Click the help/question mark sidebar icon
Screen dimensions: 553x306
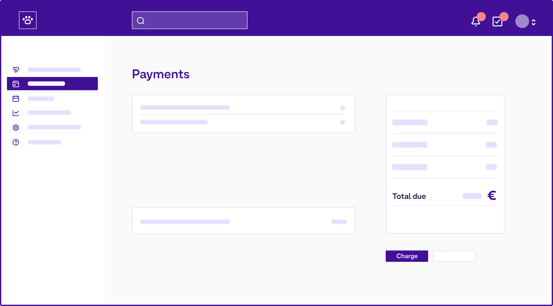pos(16,142)
